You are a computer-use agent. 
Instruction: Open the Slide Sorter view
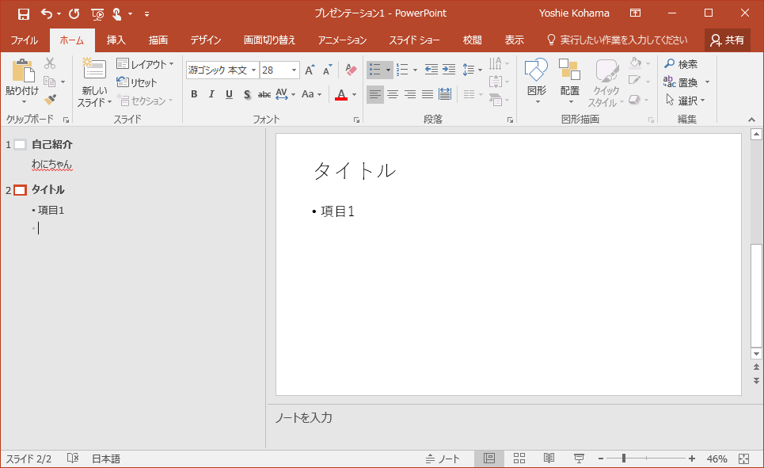click(x=519, y=458)
